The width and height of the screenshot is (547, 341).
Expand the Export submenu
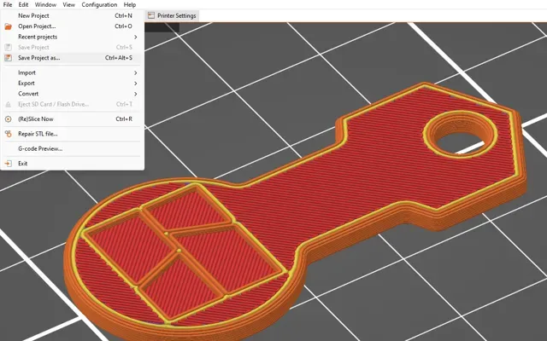72,84
